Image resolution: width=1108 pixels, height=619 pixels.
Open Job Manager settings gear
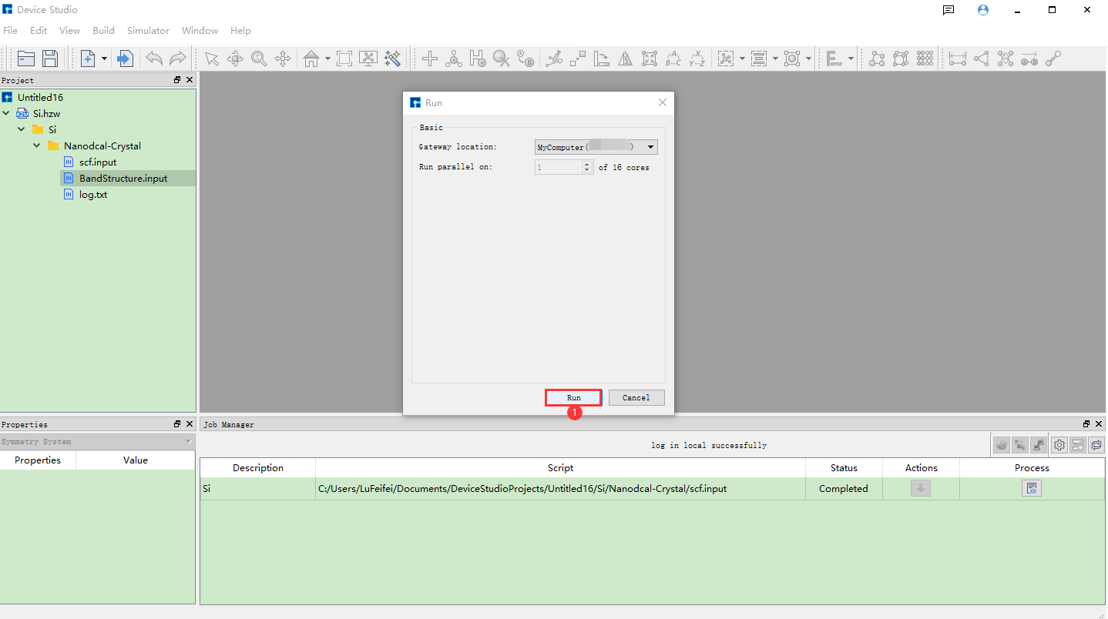1059,445
